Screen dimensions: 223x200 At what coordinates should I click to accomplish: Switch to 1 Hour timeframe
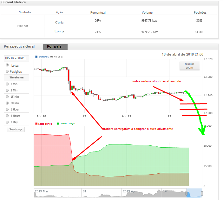pos(7,109)
